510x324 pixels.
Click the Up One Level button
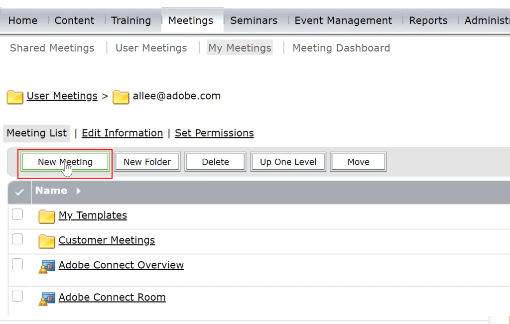(288, 162)
